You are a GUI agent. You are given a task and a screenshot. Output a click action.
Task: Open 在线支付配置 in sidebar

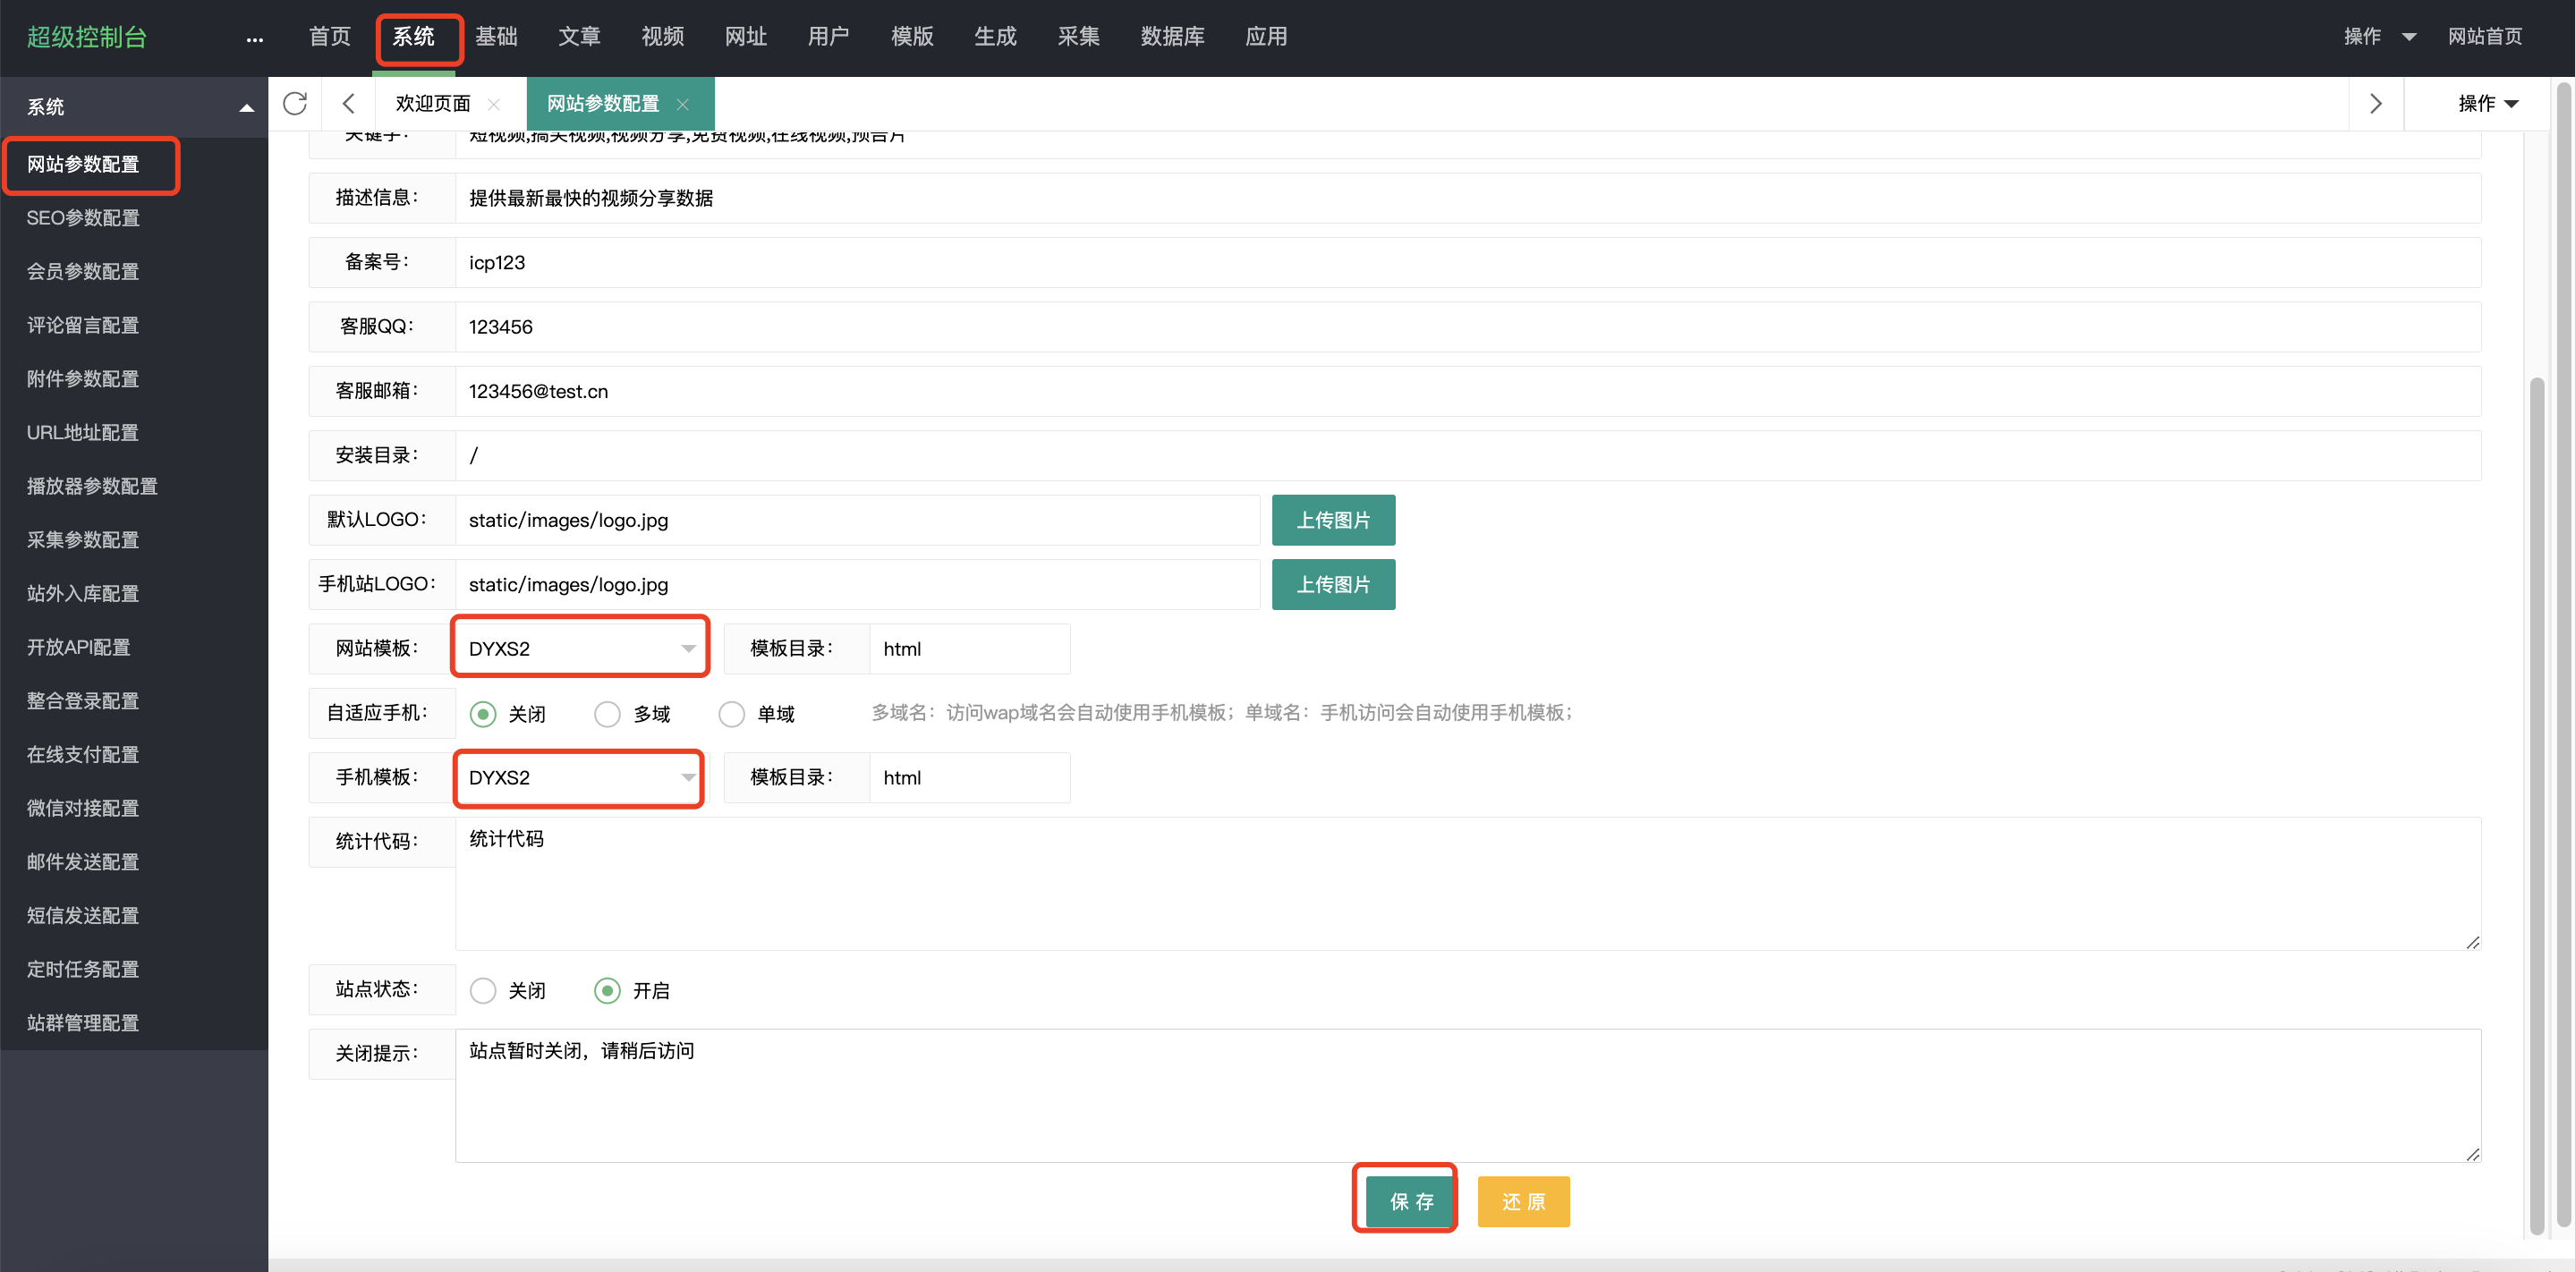point(83,754)
